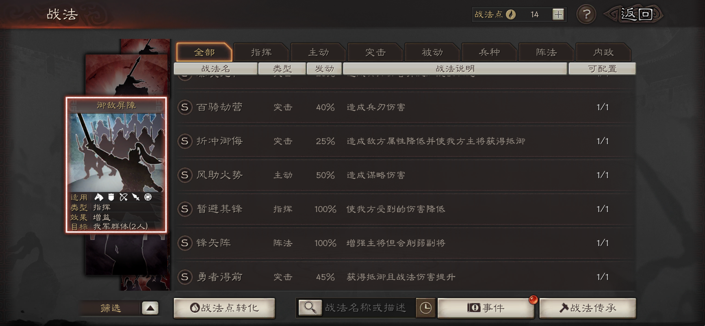Click the 战法点转化 button
The width and height of the screenshot is (705, 326).
[x=224, y=308]
